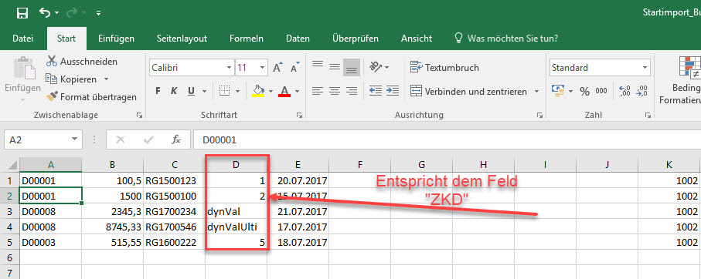Click the align right icon

pos(352,92)
